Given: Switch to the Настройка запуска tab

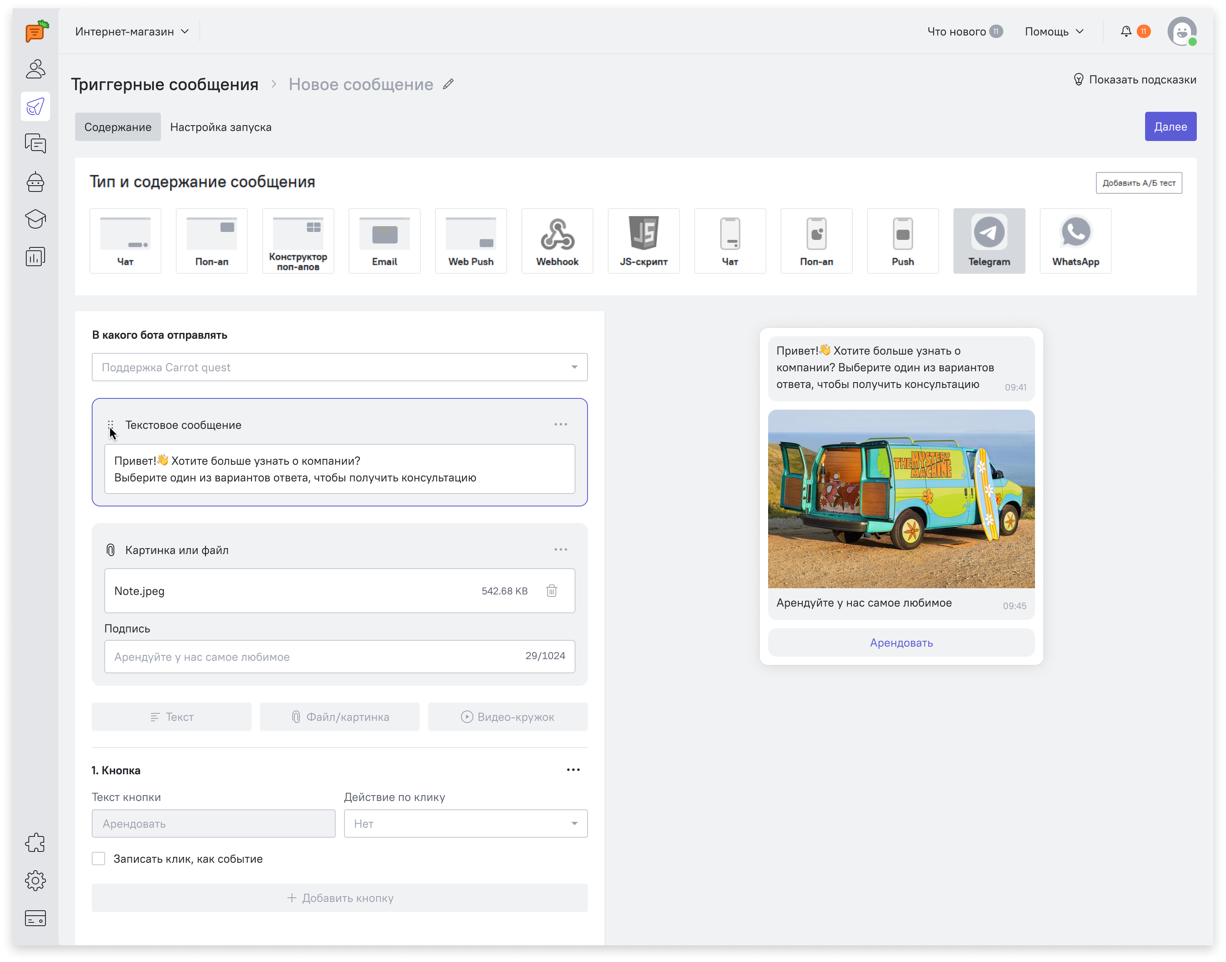Looking at the screenshot, I should click(x=221, y=127).
